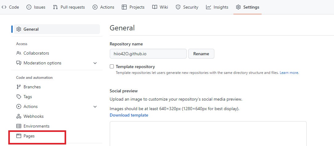Click the Issues circle icon
This screenshot has width=334, height=146.
(29, 7)
